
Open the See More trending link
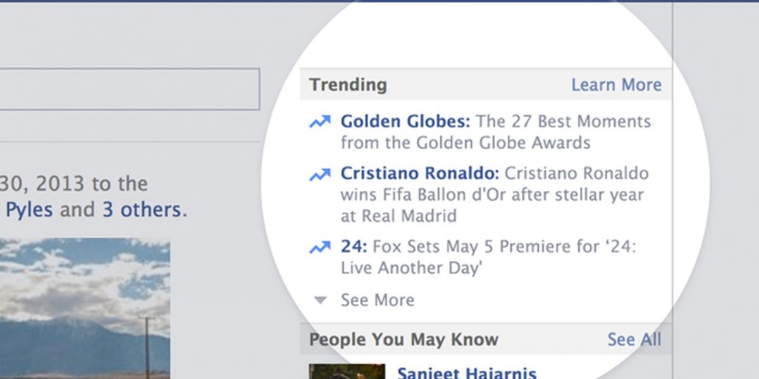coord(378,300)
